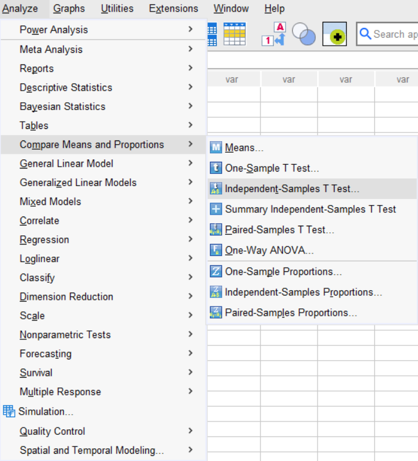Click the One-Way ANOVA icon
The image size is (418, 461).
215,250
